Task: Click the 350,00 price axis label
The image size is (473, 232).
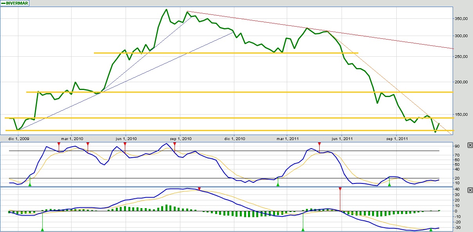Action: pyautogui.click(x=462, y=18)
